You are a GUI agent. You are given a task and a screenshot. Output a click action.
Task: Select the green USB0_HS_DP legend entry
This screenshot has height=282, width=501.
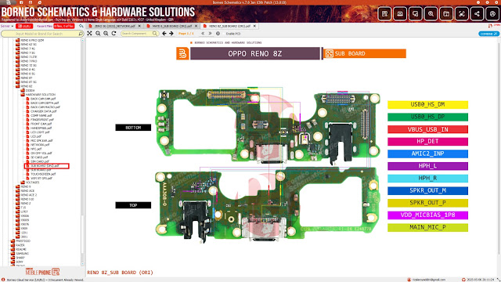427,117
